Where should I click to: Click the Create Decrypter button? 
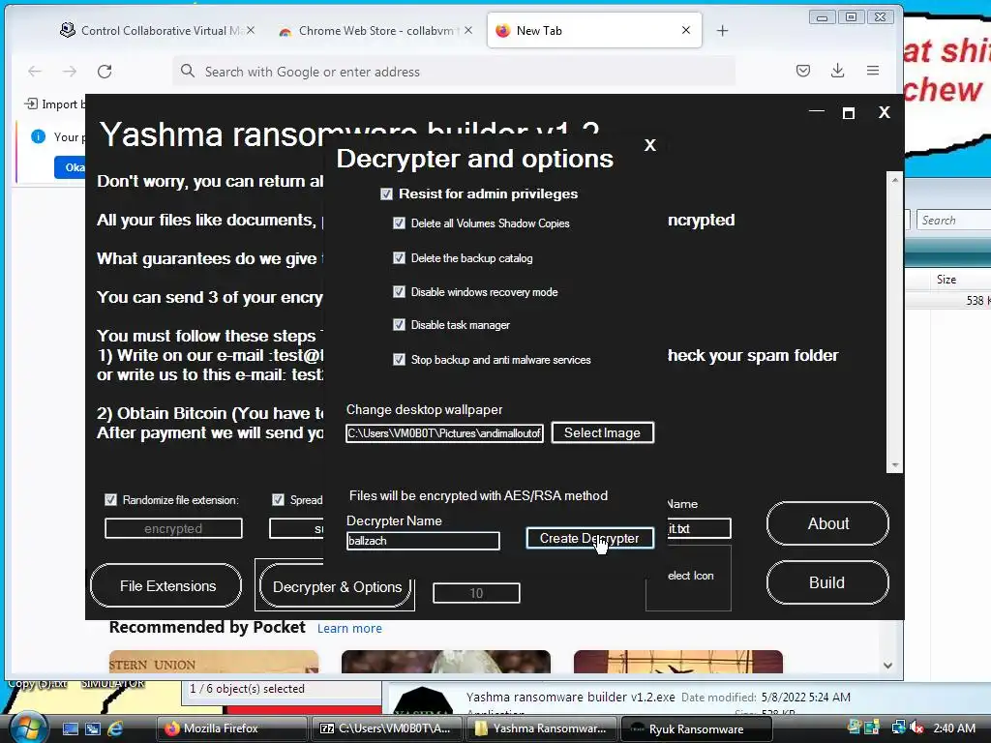pyautogui.click(x=589, y=538)
